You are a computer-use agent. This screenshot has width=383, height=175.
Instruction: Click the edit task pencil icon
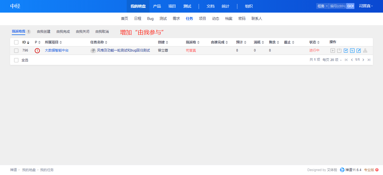(x=359, y=51)
